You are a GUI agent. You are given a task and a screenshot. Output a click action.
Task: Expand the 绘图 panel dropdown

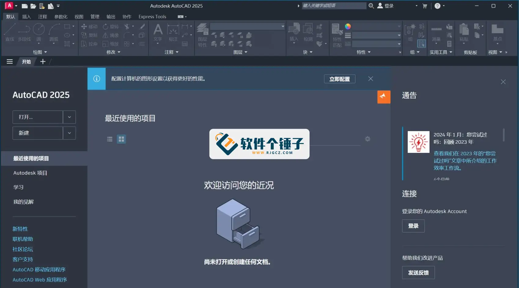coord(46,52)
